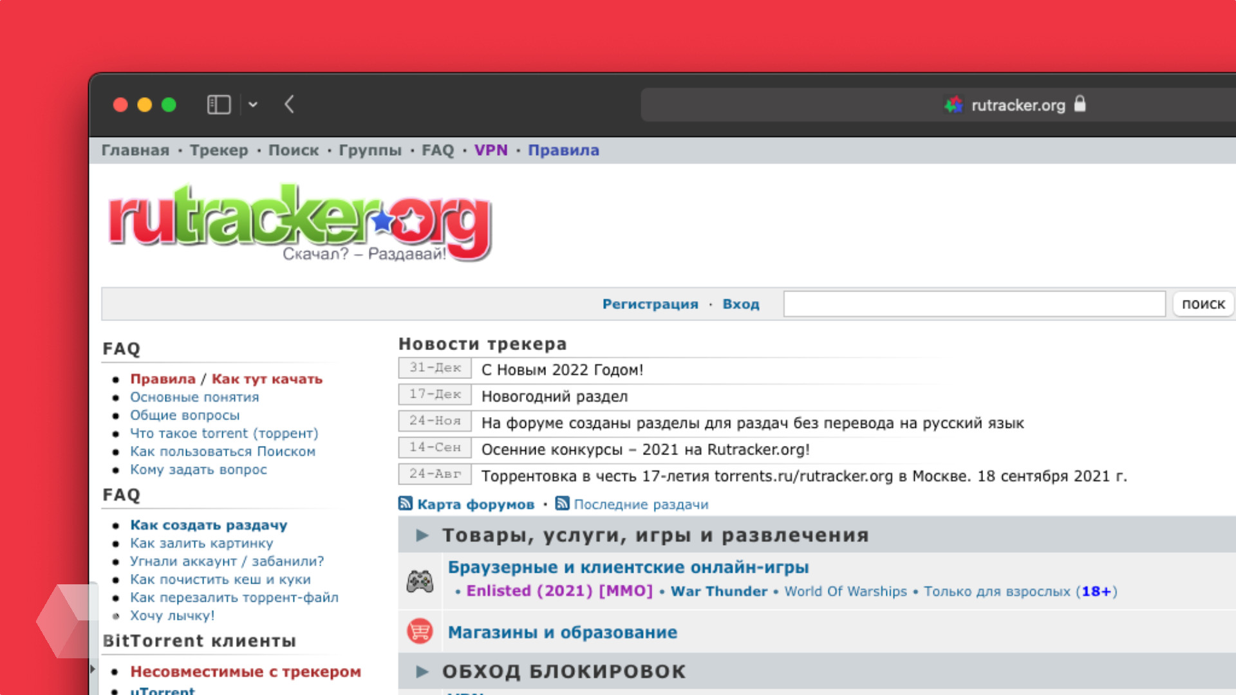Viewport: 1236px width, 695px height.
Task: Open Угнали аккаунт / забанили? link
Action: click(x=227, y=561)
